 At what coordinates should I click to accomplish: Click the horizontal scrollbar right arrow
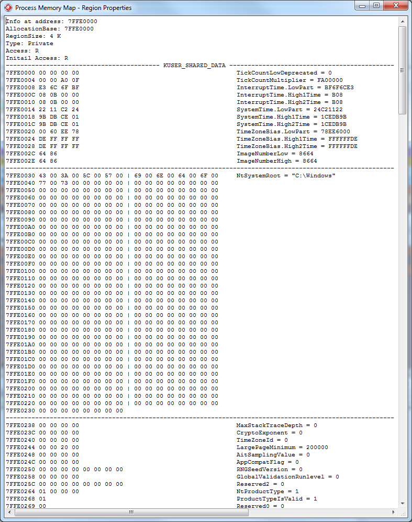[x=394, y=512]
